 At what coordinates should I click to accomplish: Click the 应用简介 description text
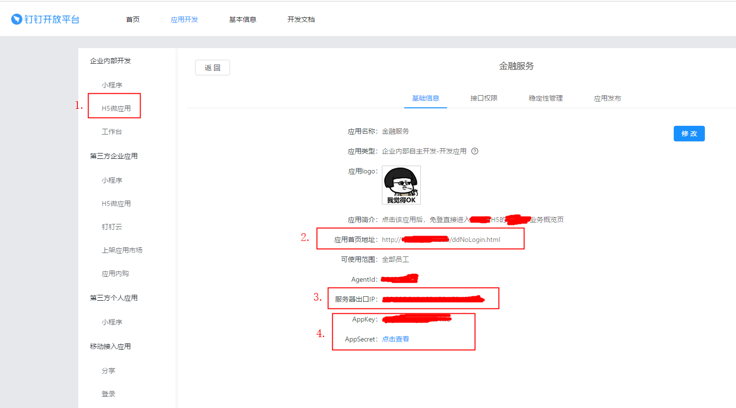point(473,220)
